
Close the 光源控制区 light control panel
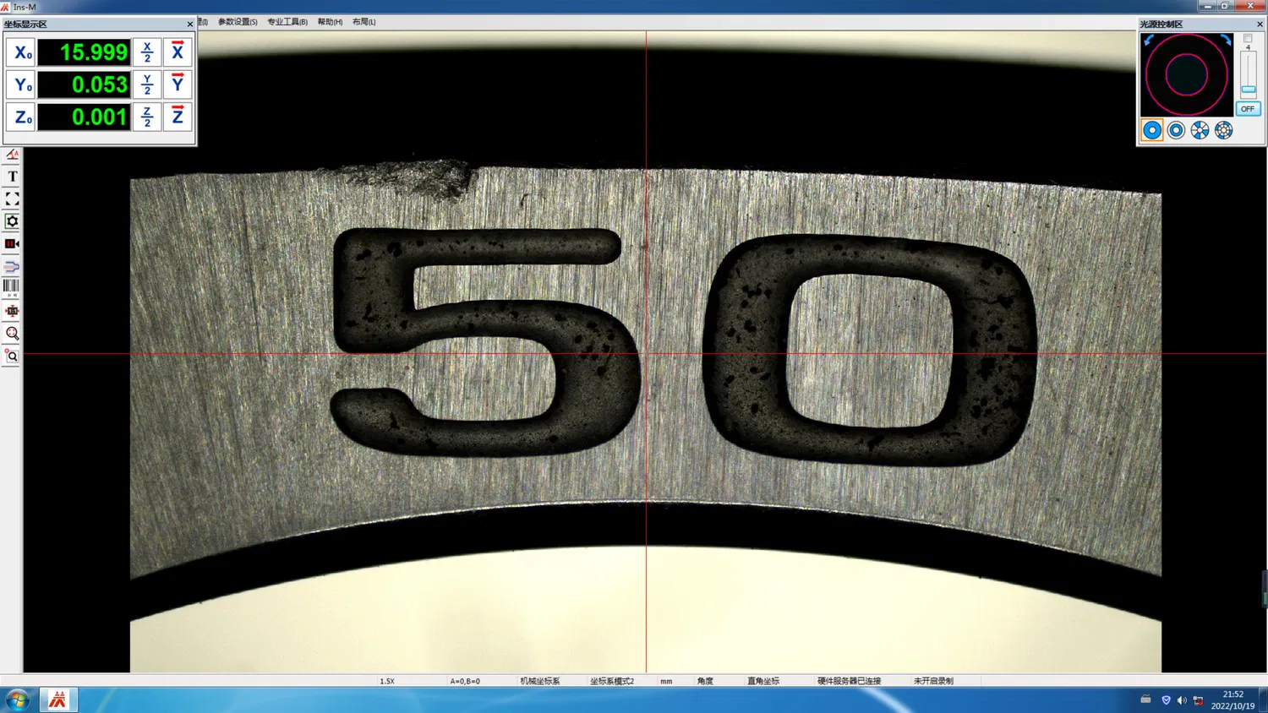1260,24
